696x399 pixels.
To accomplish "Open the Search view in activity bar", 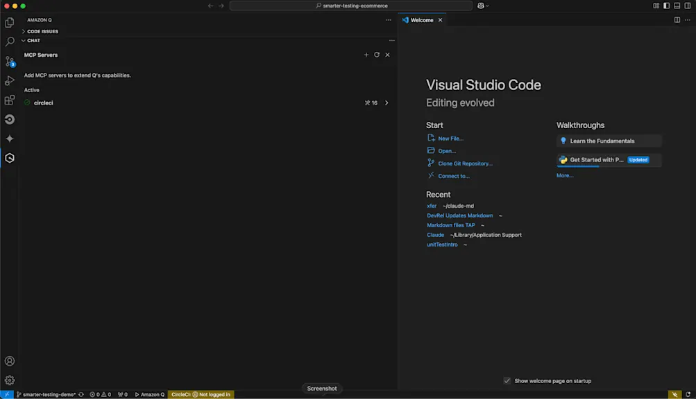I will (10, 42).
